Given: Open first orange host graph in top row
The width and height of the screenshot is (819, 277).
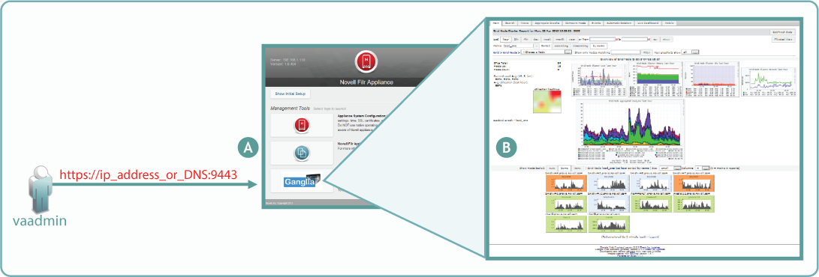Looking at the screenshot, I should [x=566, y=183].
